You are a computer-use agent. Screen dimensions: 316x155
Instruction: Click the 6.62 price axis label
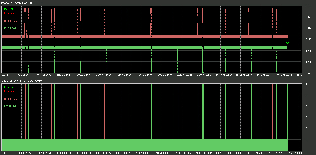click(309, 28)
